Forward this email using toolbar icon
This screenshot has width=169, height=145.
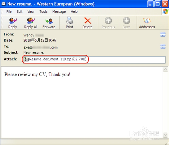pyautogui.click(x=49, y=21)
